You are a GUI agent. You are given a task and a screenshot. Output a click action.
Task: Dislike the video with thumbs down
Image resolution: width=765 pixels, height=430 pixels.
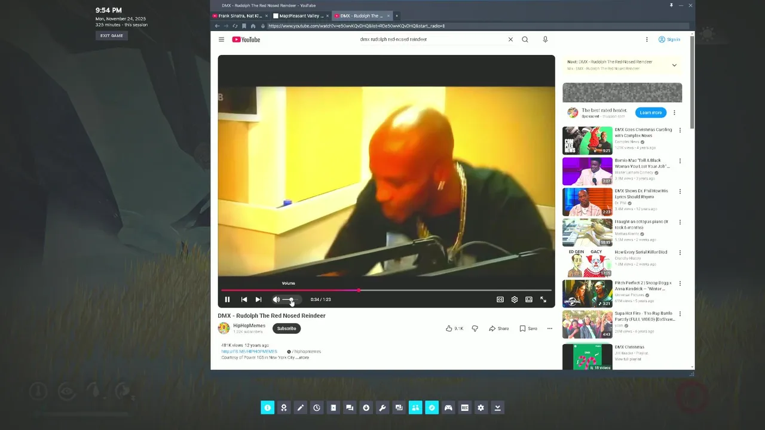(x=475, y=328)
